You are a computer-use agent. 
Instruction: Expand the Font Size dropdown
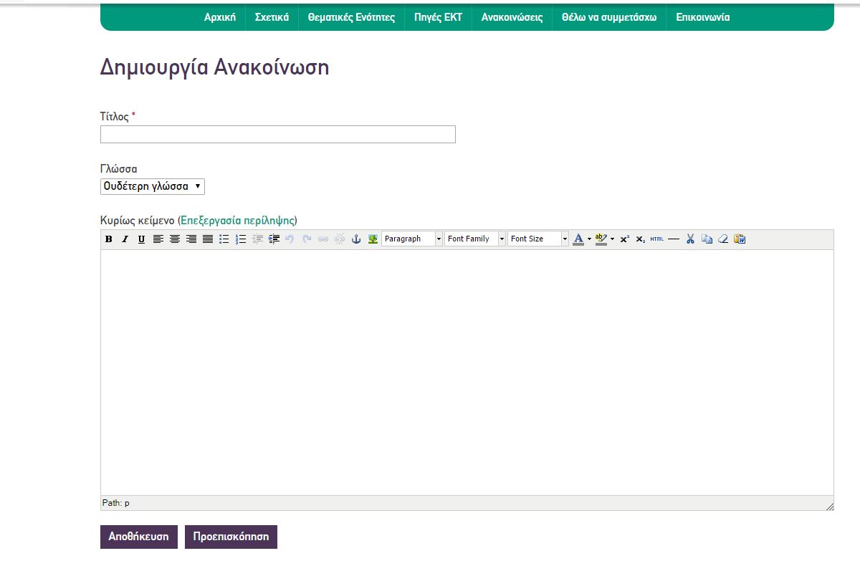pyautogui.click(x=538, y=239)
